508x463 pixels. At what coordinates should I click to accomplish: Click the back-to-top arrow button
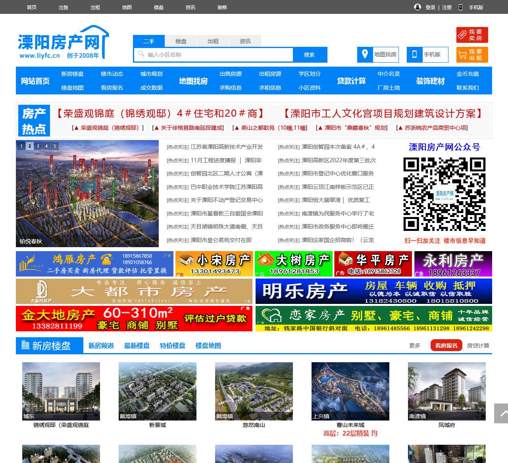coord(501,413)
